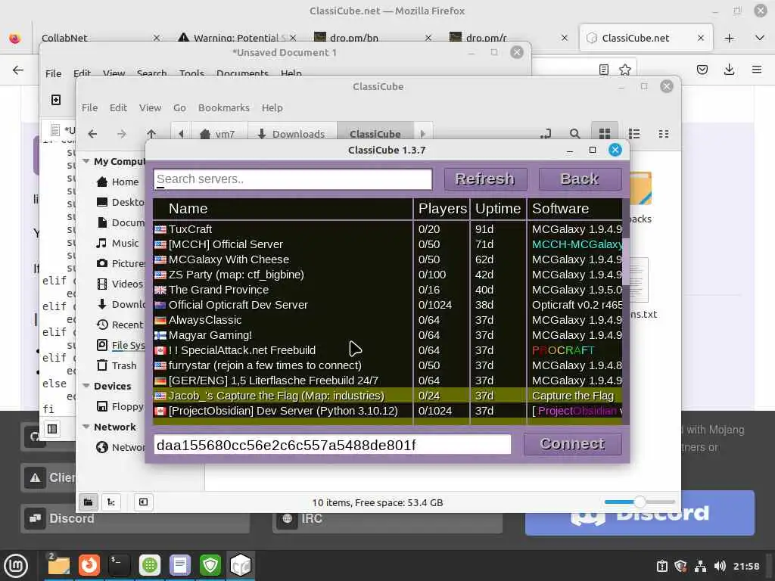Sort server list by Players column

(442, 209)
